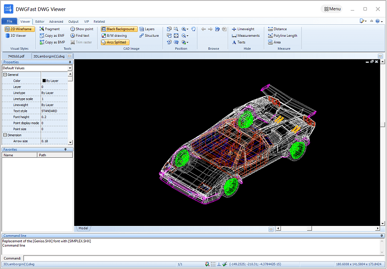Click the snap magnet icon in status bar

tap(207, 264)
